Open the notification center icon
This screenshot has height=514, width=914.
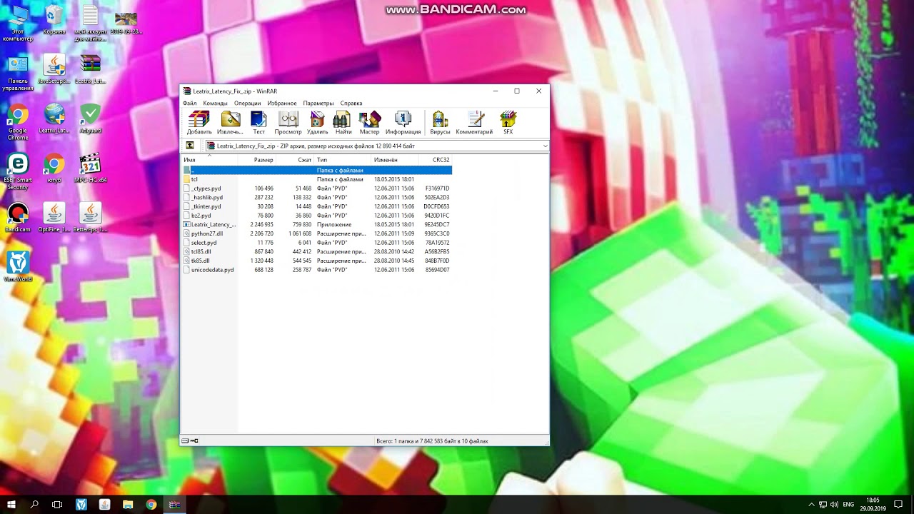coord(898,505)
